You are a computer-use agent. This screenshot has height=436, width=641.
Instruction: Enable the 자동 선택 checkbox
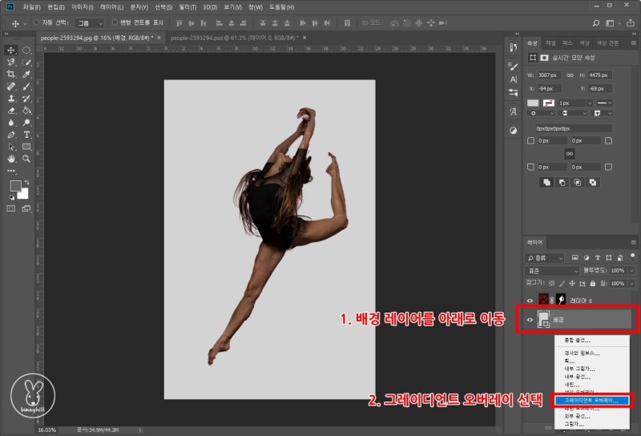click(37, 22)
